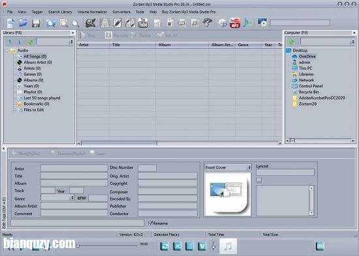Click the pencil edit tags toolbar icon
This screenshot has width=359, height=256.
(x=117, y=23)
